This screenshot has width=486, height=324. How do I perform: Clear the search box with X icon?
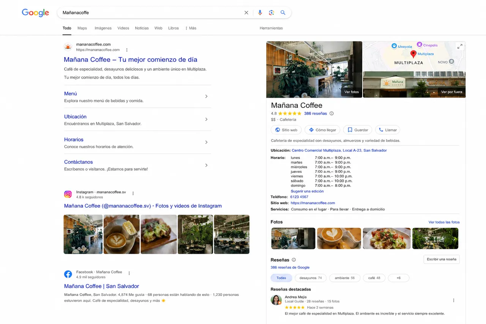coord(246,13)
